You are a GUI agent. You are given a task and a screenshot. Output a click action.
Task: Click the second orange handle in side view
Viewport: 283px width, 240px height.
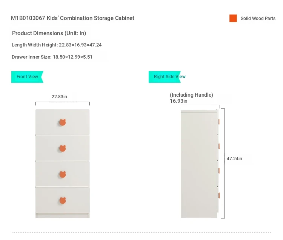pos(219,146)
